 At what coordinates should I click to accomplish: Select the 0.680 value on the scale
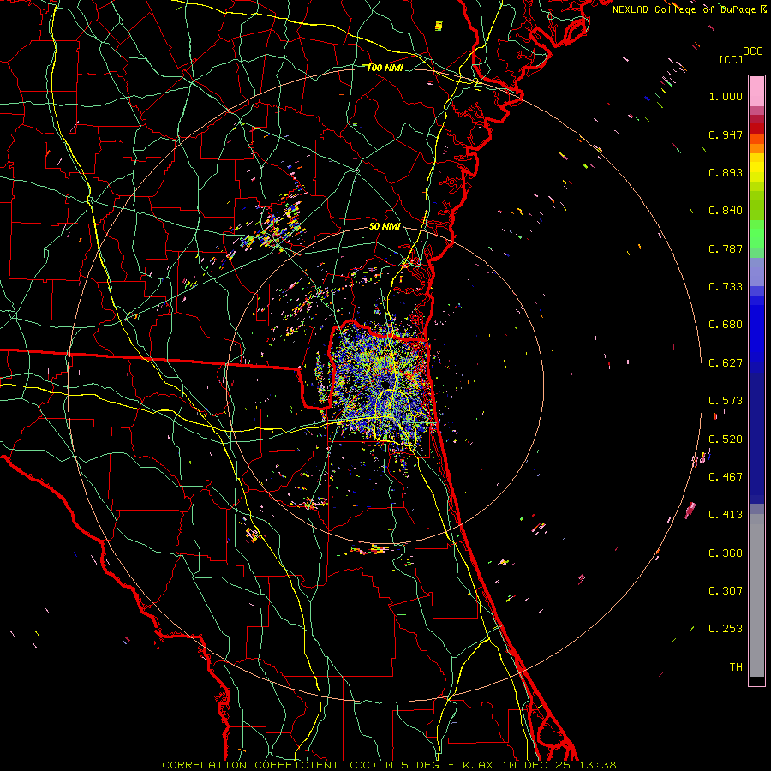tap(726, 325)
